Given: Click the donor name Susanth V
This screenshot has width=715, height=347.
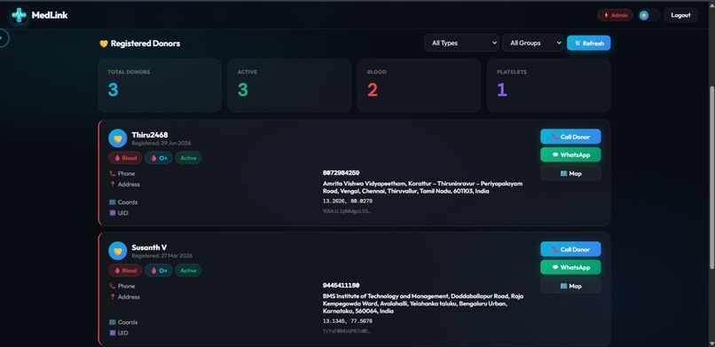Looking at the screenshot, I should [x=149, y=248].
